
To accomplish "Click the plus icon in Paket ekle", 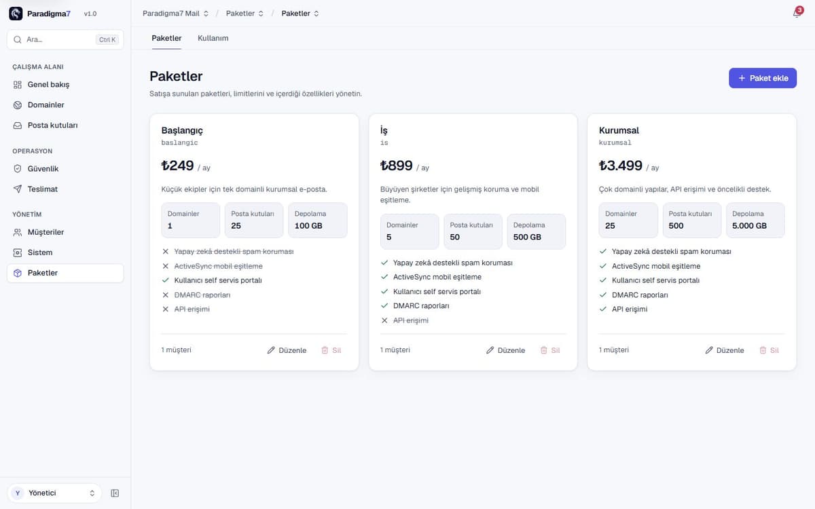I will (742, 78).
